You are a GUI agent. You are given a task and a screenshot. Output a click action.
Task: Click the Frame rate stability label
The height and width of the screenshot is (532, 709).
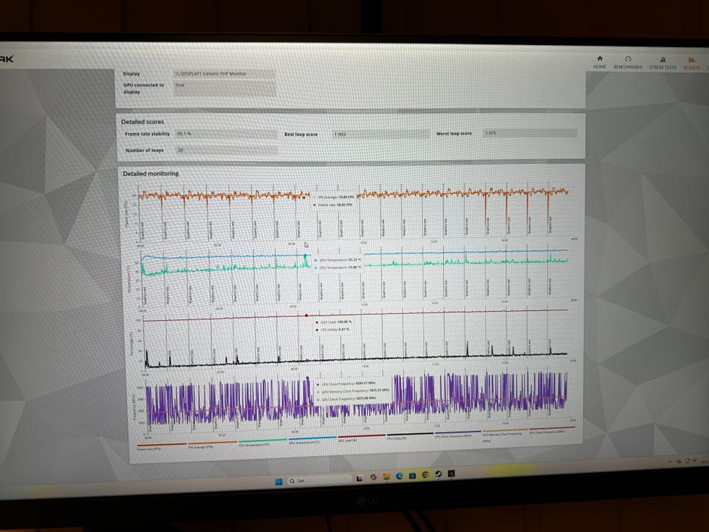(x=148, y=134)
